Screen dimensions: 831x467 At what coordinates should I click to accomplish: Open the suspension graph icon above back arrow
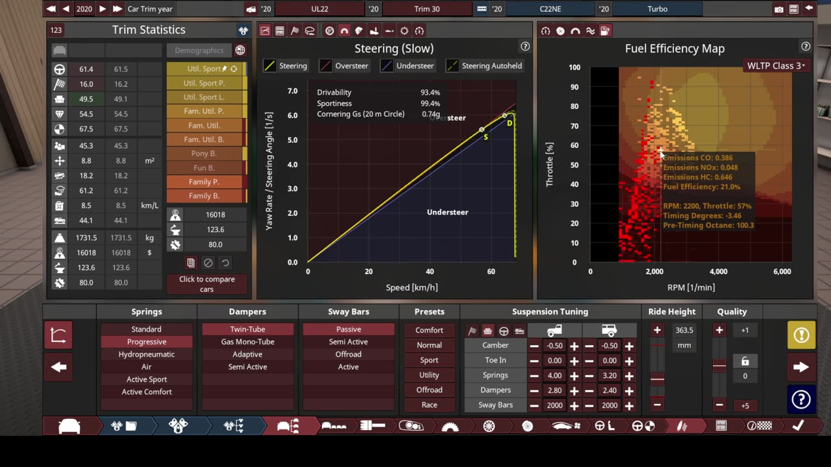pos(58,335)
